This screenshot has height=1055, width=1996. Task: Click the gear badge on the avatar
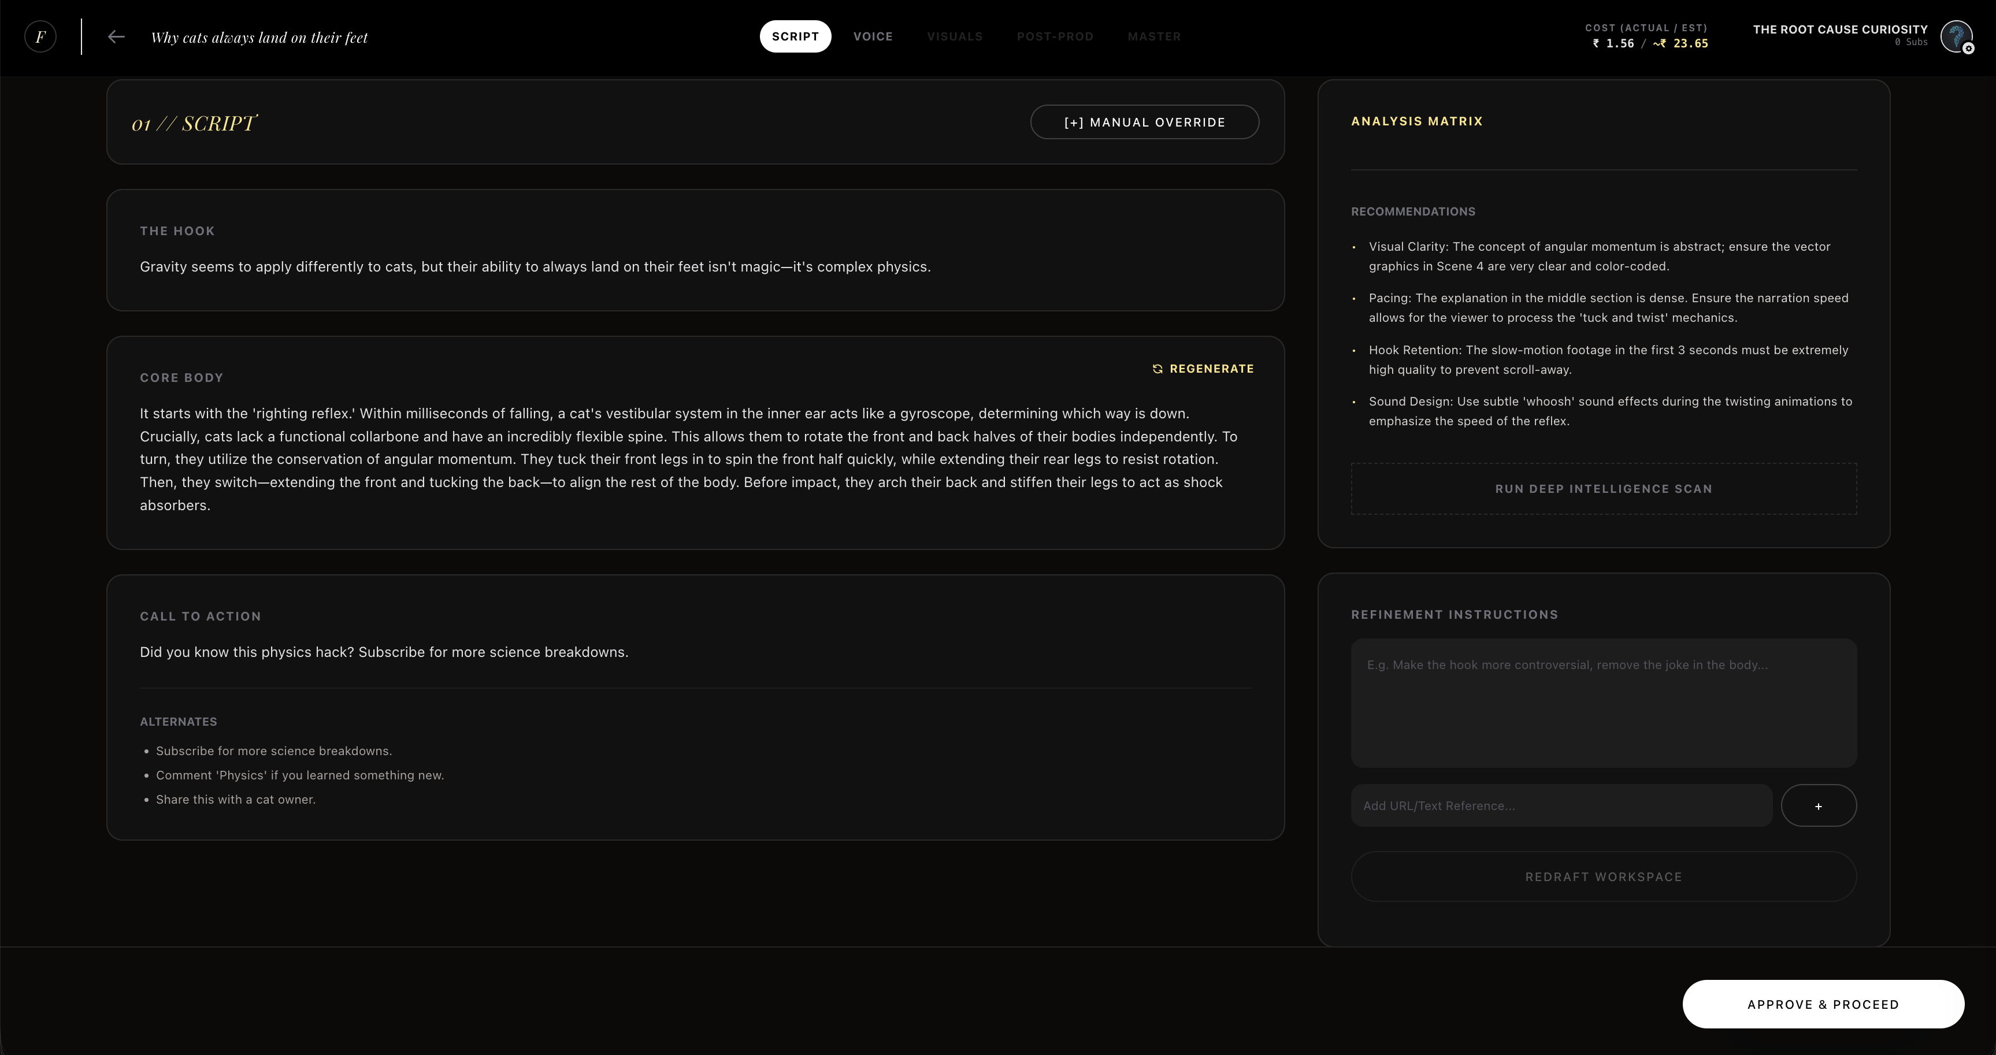click(1968, 49)
